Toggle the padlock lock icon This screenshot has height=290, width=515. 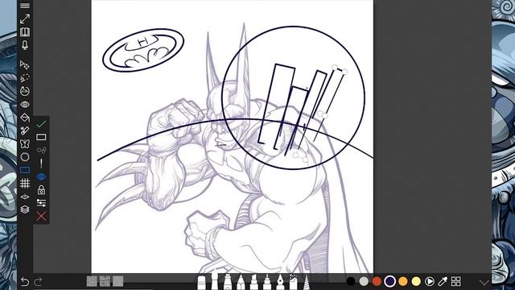(x=41, y=190)
